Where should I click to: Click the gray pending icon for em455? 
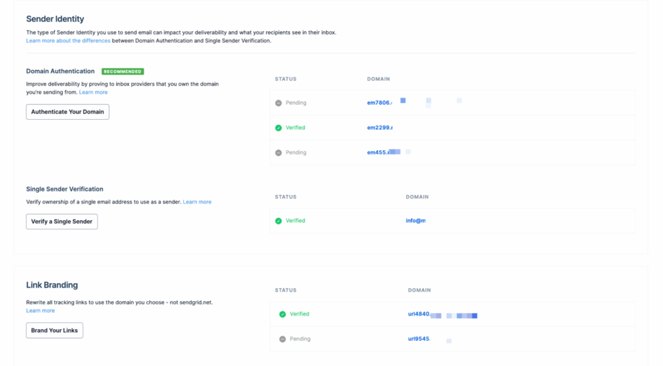278,153
